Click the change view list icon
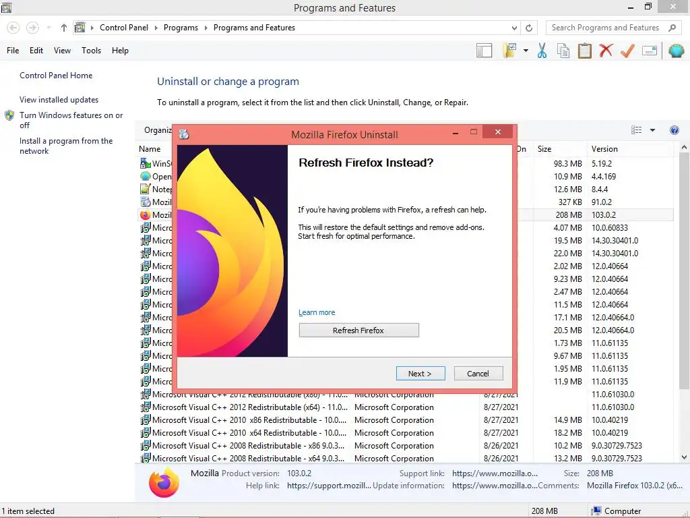The width and height of the screenshot is (690, 518). coord(636,130)
